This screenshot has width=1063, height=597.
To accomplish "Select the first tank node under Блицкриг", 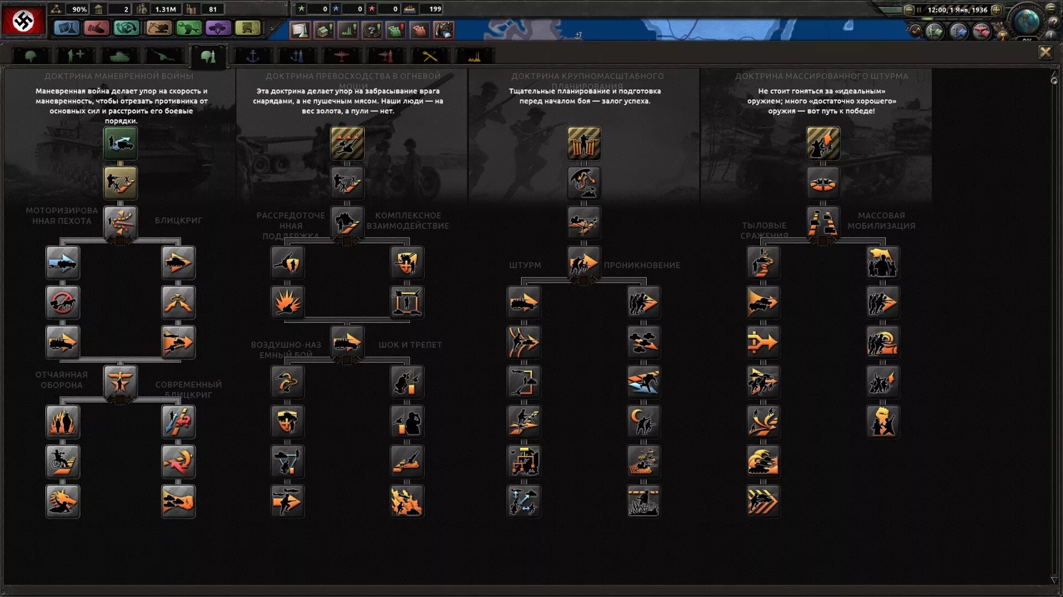I will (x=178, y=263).
